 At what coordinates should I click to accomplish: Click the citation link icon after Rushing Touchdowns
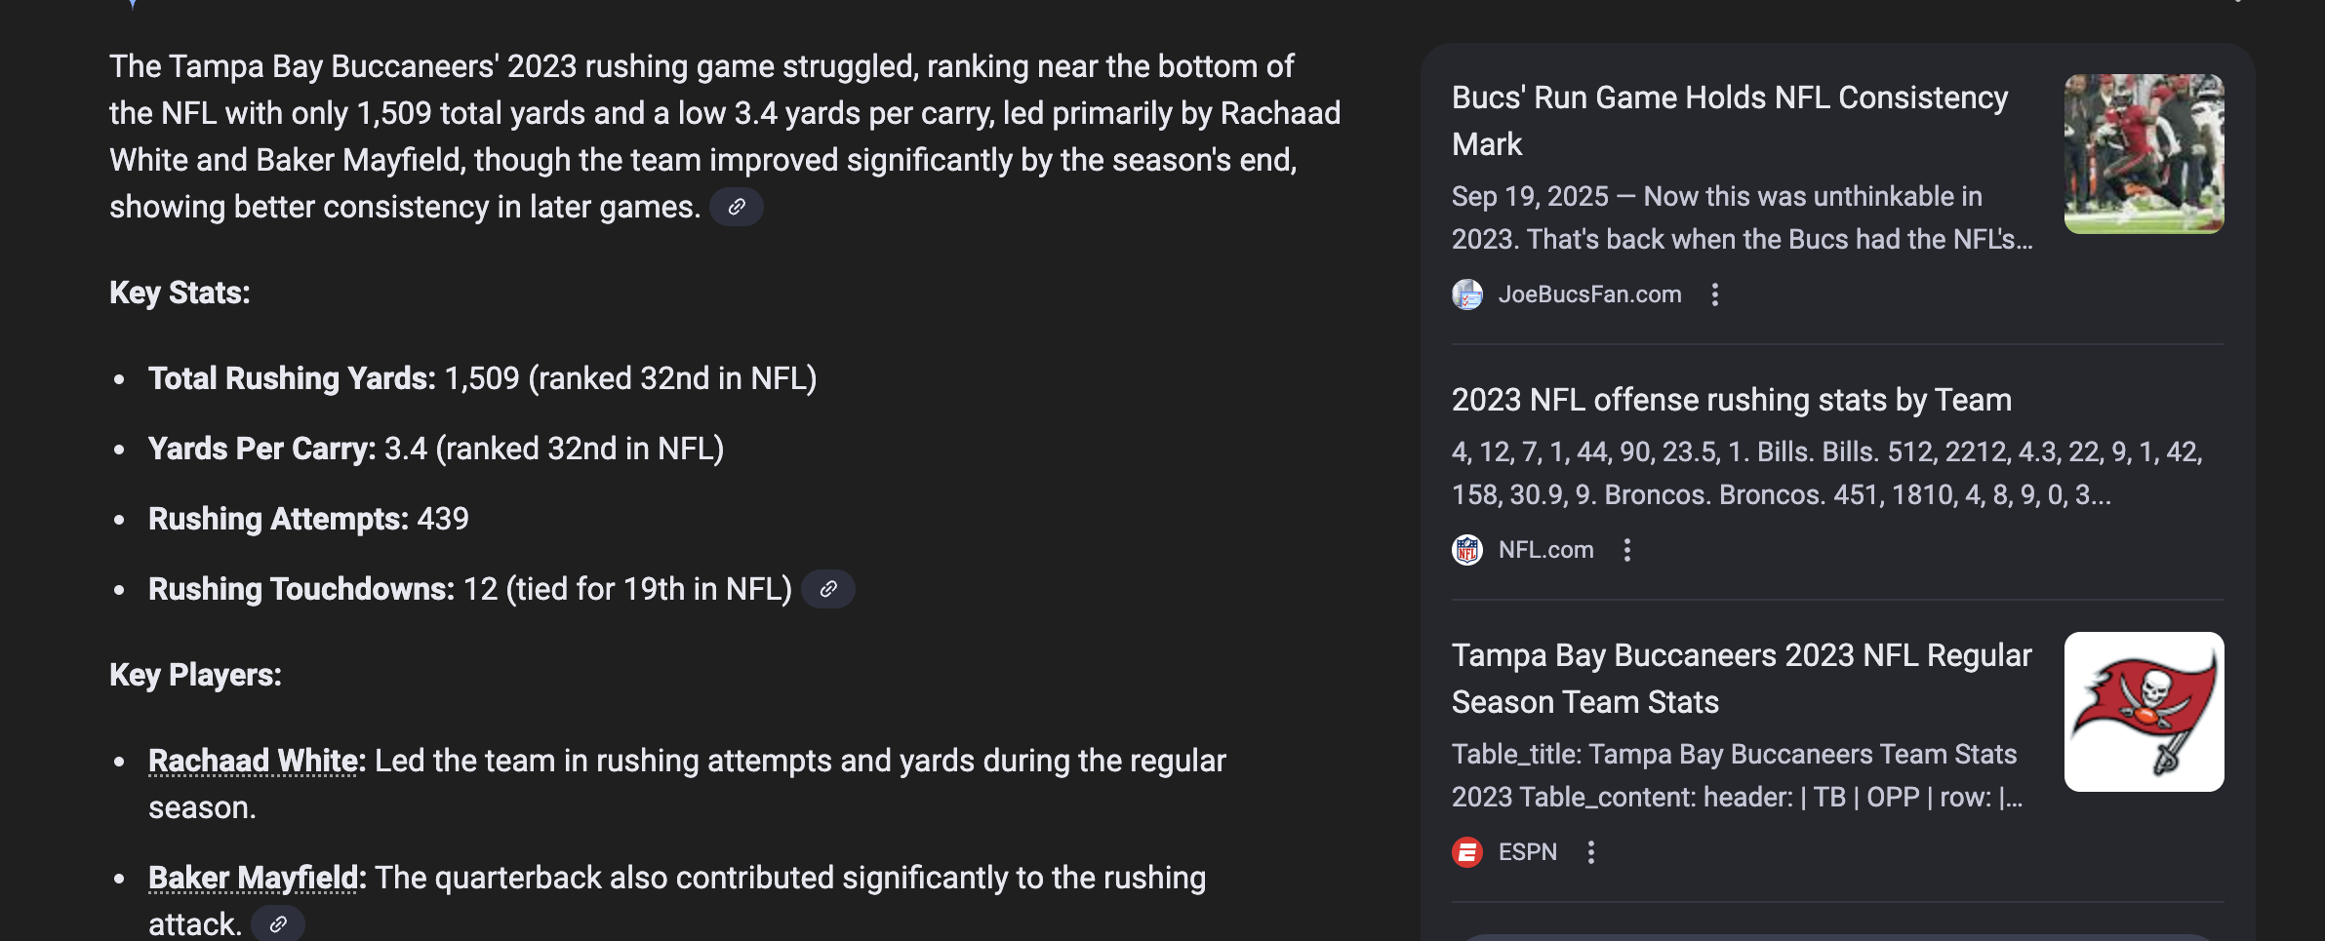[x=828, y=589]
